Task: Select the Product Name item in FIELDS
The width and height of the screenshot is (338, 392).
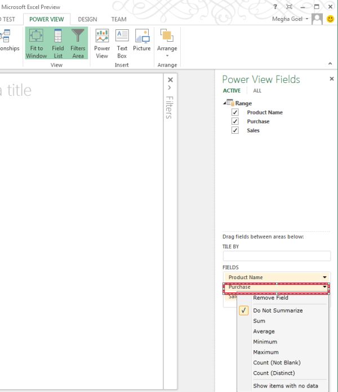Action: (277, 278)
